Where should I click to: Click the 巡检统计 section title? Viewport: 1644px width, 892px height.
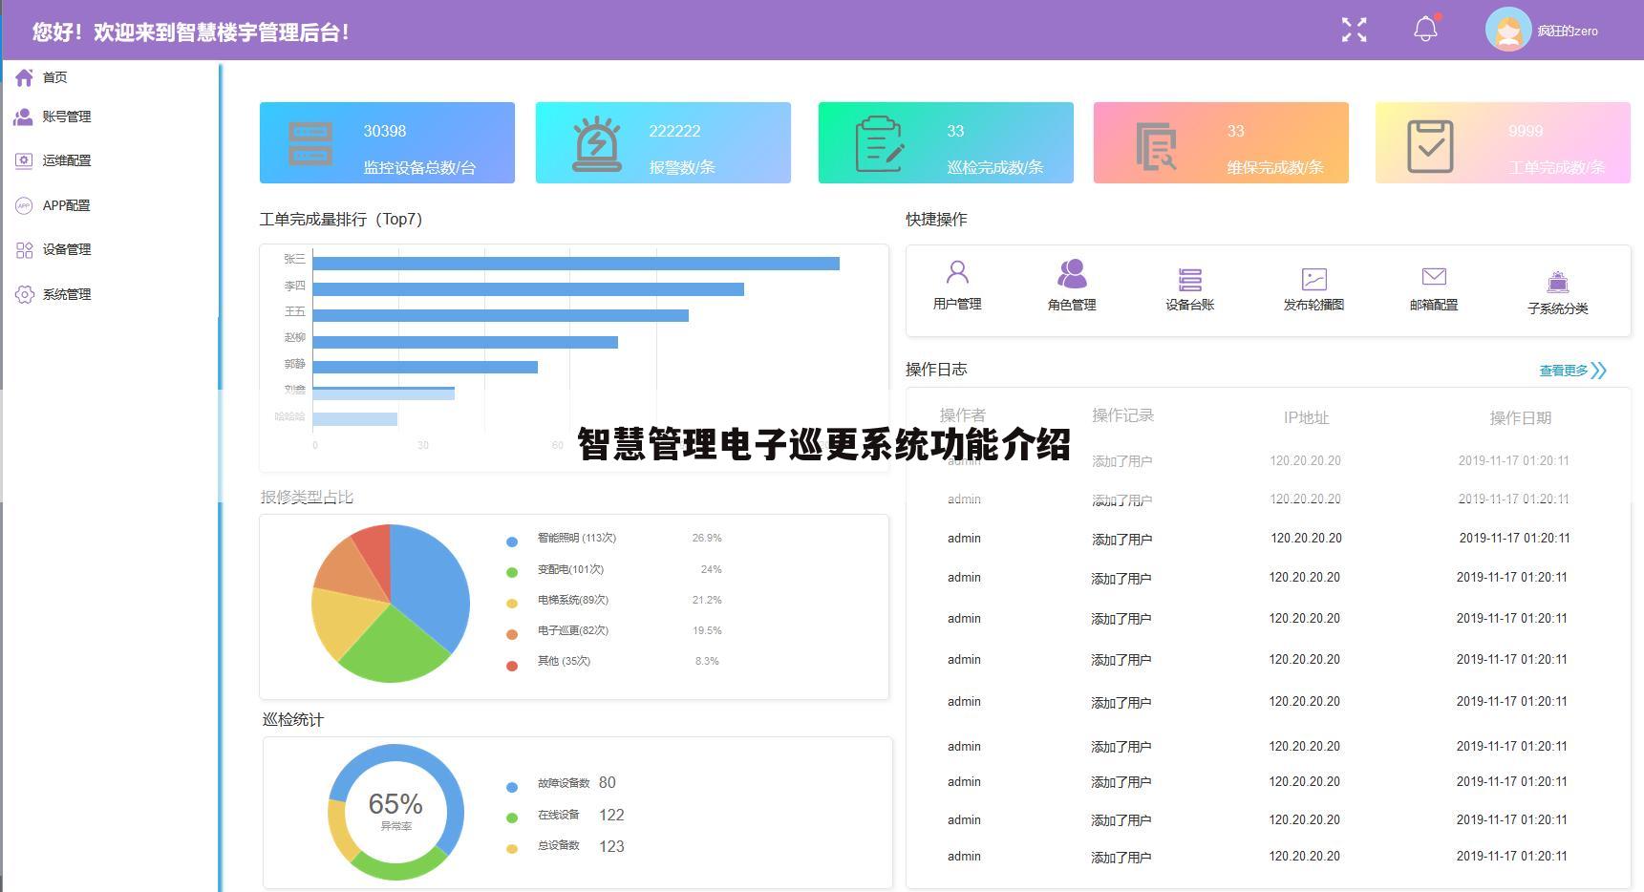click(293, 720)
